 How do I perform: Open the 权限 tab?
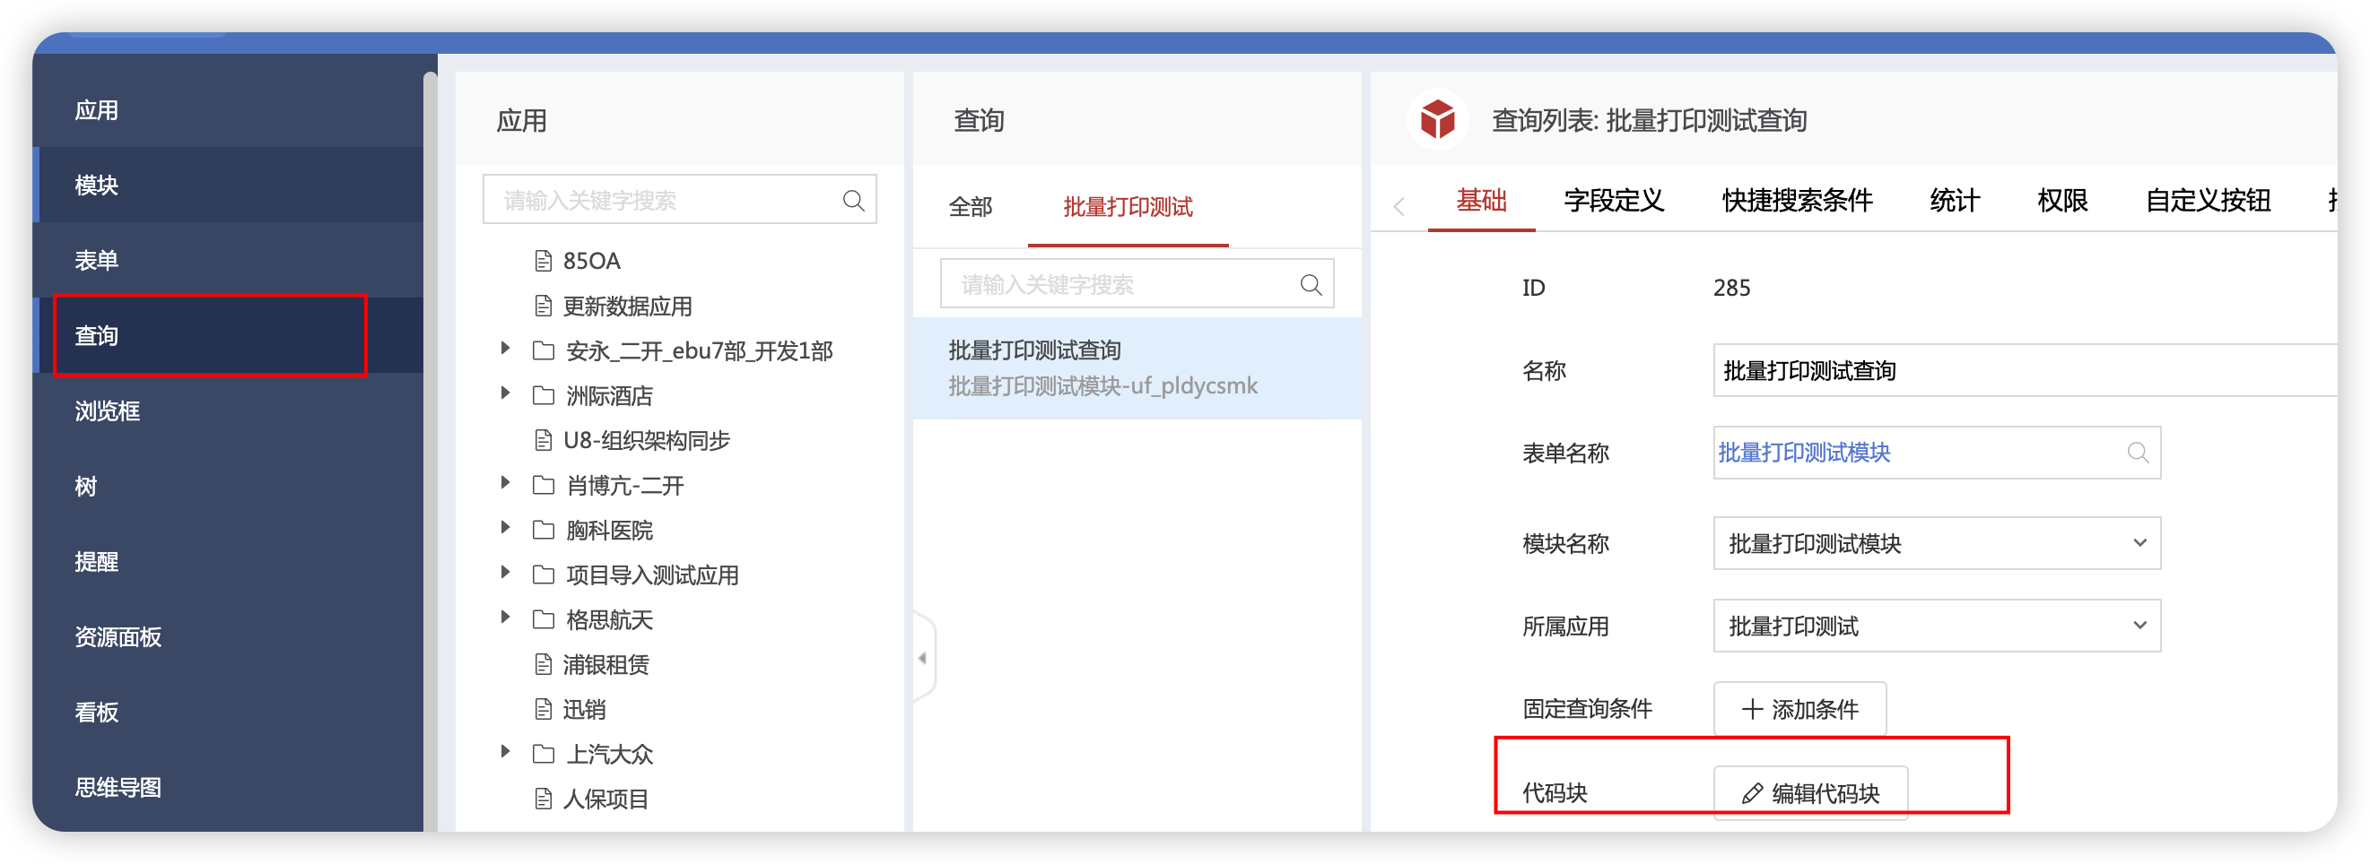2061,201
